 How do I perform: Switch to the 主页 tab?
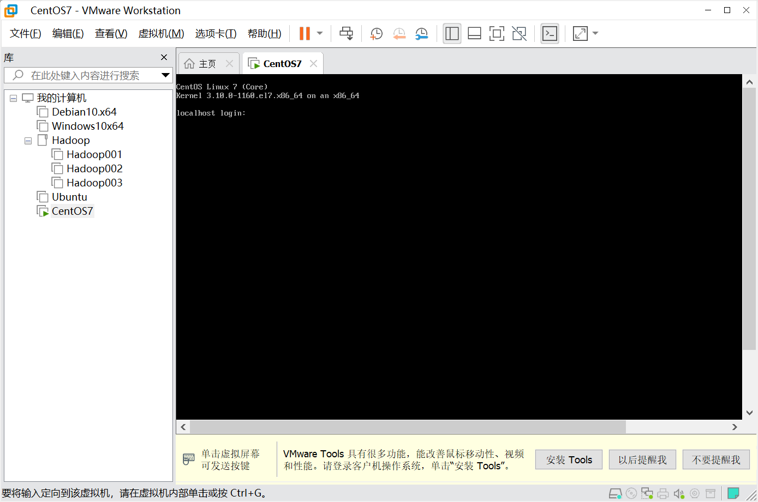pos(207,64)
